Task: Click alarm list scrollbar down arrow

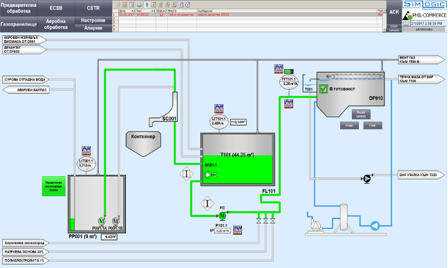Action: pyautogui.click(x=384, y=30)
